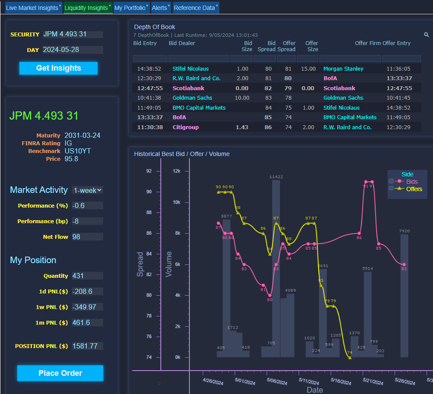Click the Bid Entry column filter box
This screenshot has height=394, width=433.
[x=150, y=59]
